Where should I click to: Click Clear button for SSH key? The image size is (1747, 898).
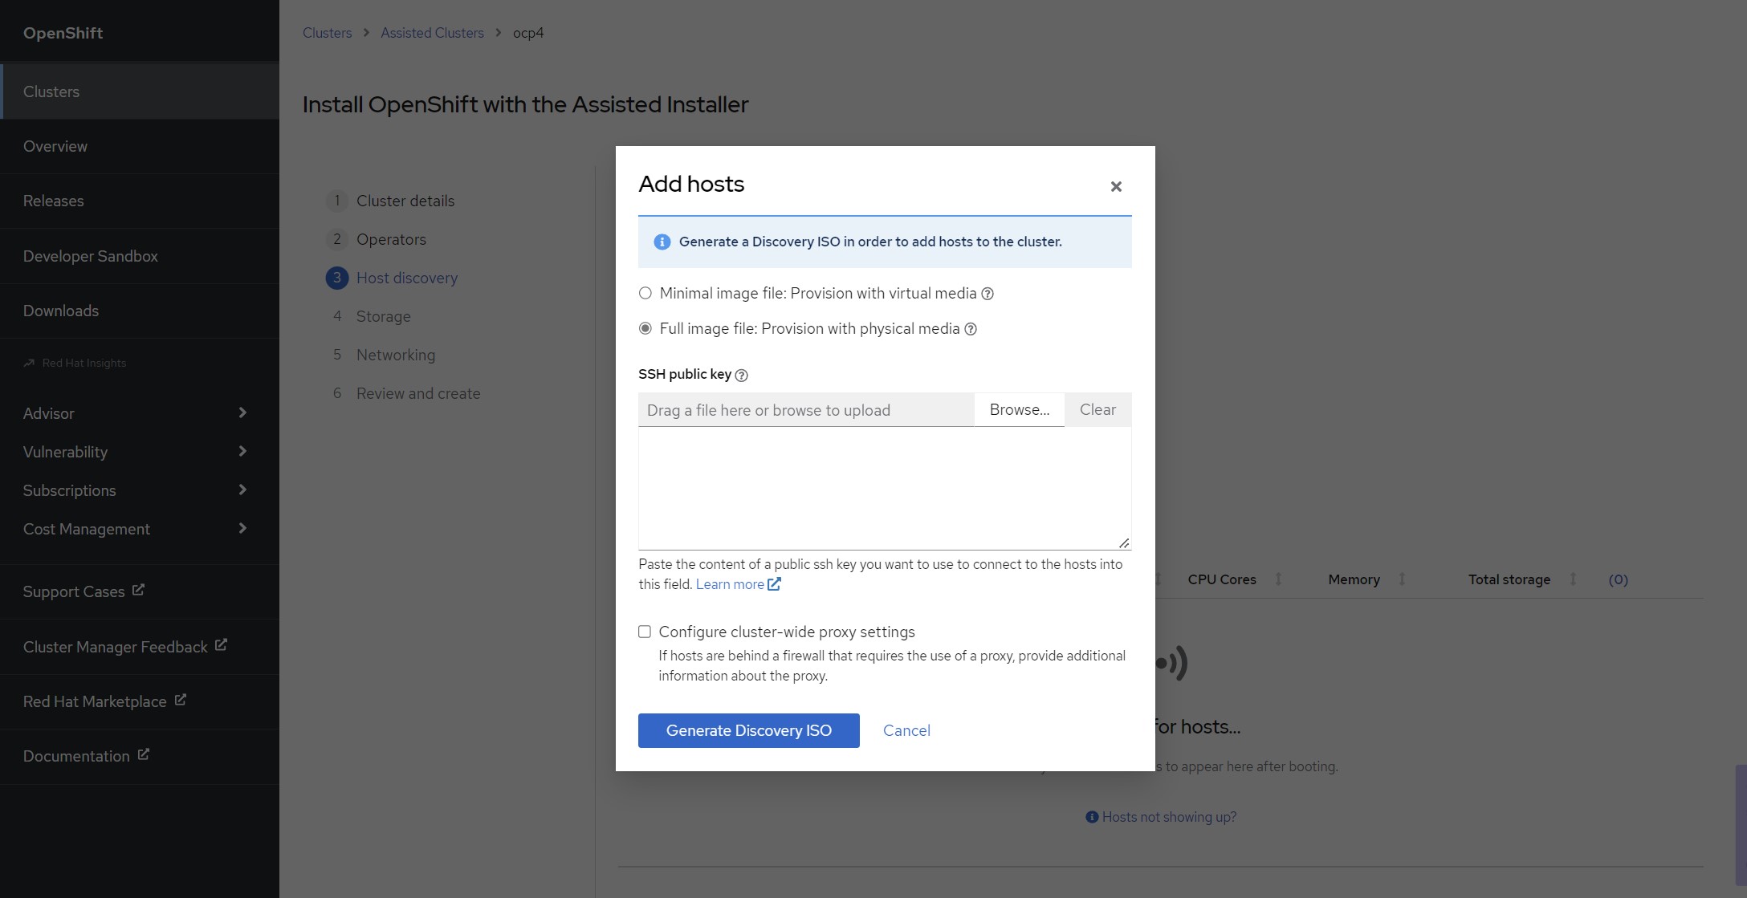pyautogui.click(x=1097, y=409)
